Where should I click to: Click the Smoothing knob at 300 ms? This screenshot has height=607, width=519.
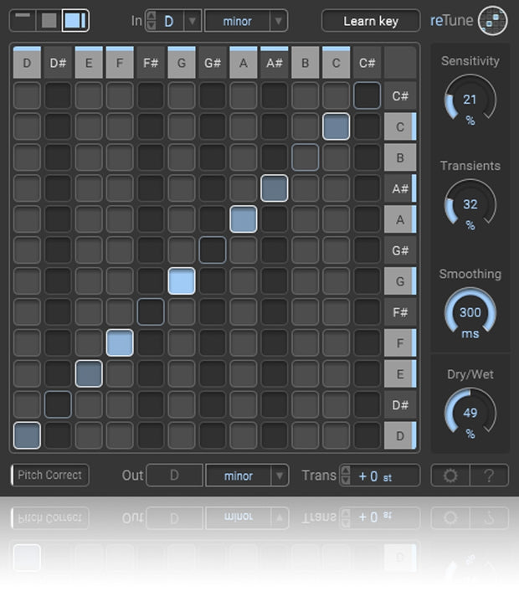click(470, 313)
